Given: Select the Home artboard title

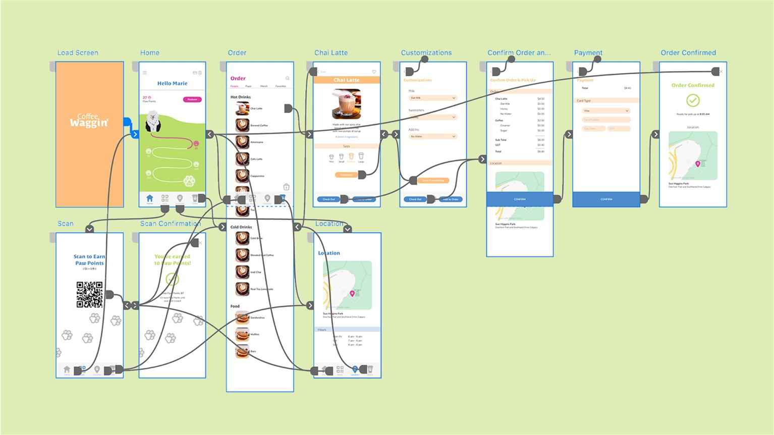Looking at the screenshot, I should [150, 52].
